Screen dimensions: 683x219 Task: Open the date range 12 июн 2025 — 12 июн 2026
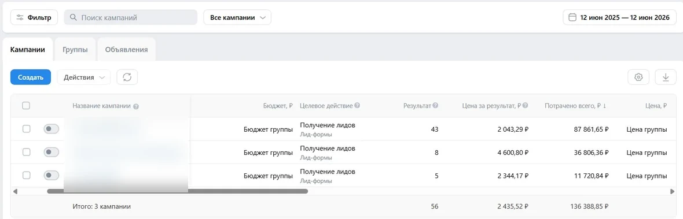pos(619,17)
